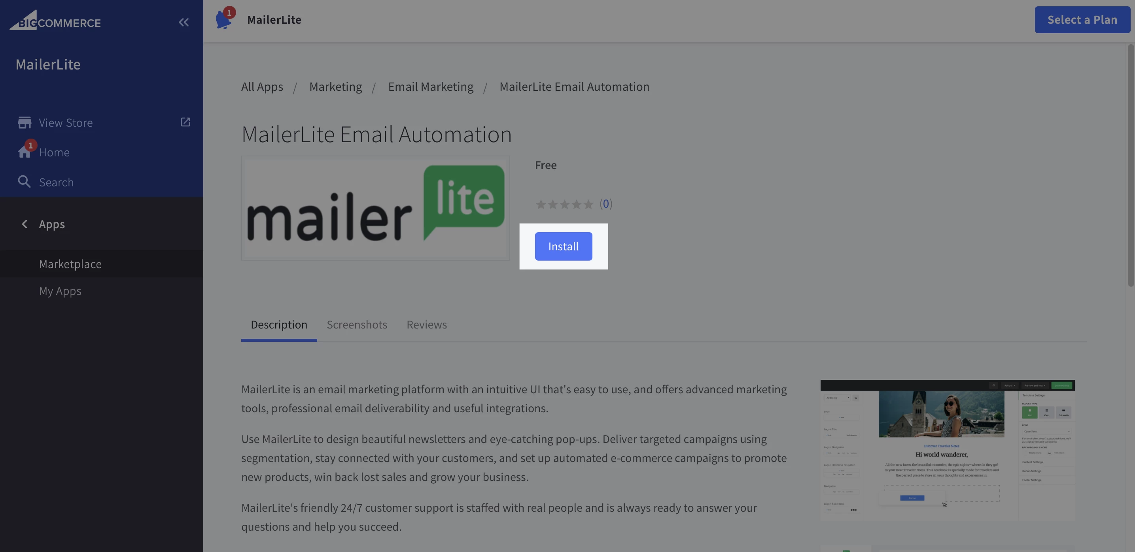Open Email Marketing breadcrumb link
The height and width of the screenshot is (552, 1135).
[x=431, y=86]
